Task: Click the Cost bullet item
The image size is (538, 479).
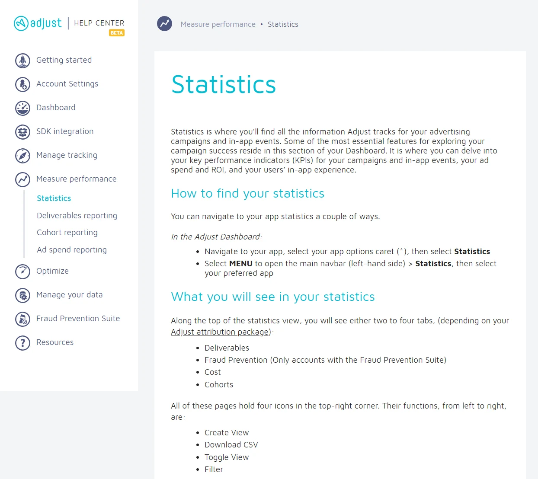Action: click(212, 372)
